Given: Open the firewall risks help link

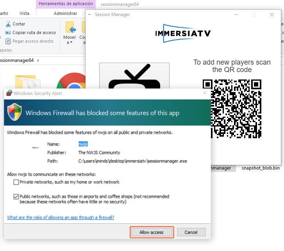Looking at the screenshot, I should pyautogui.click(x=61, y=217).
